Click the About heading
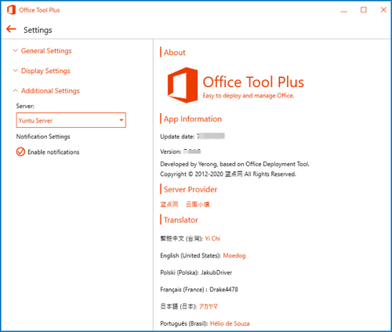The height and width of the screenshot is (332, 392). tap(174, 53)
